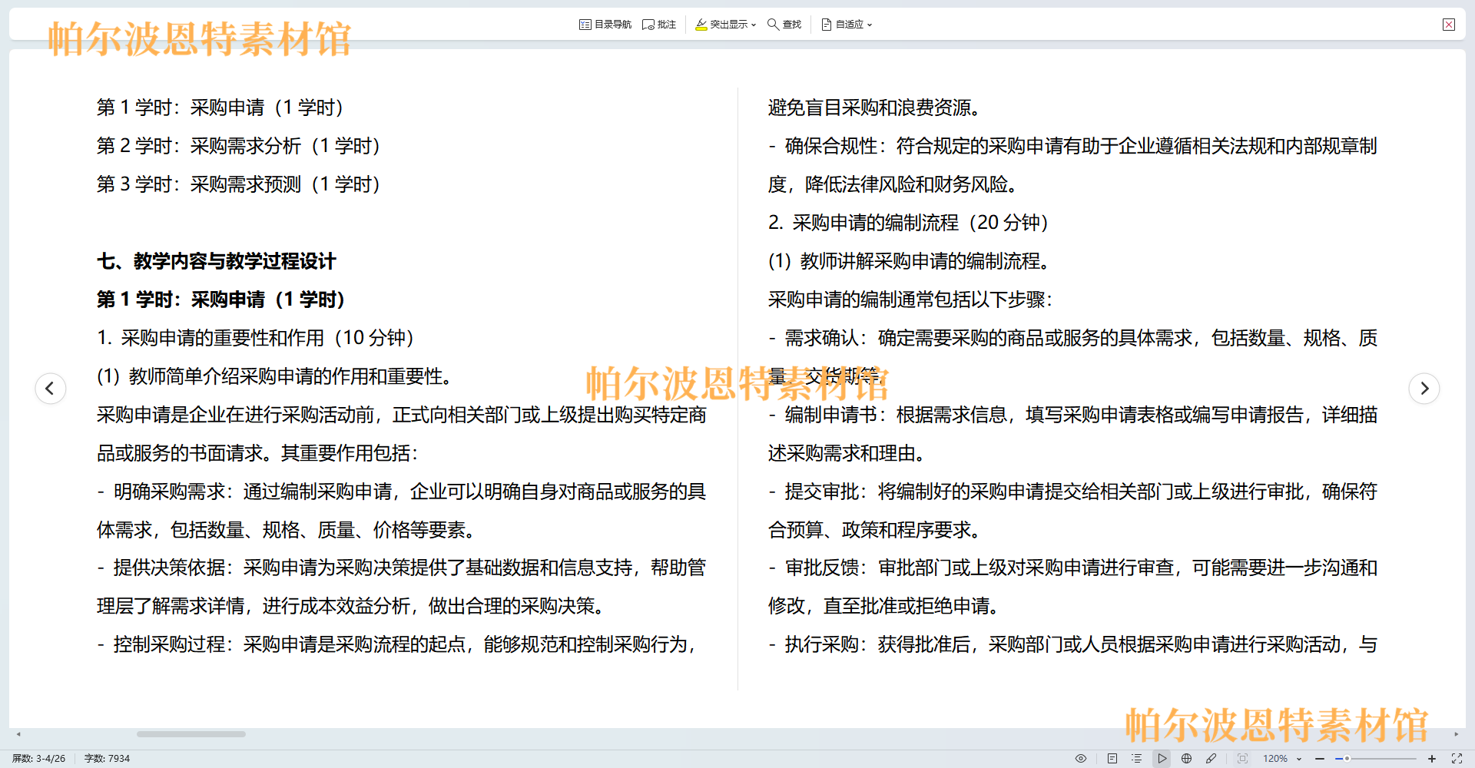This screenshot has width=1475, height=768.
Task: Click bullet starting with 控制采购过程
Action: click(x=398, y=644)
